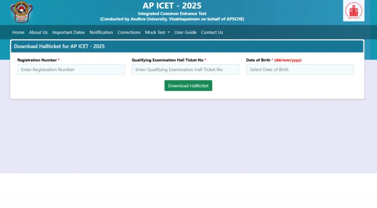Open the Date of Birth picker field
Viewport: 377px width, 208px height.
(x=300, y=69)
